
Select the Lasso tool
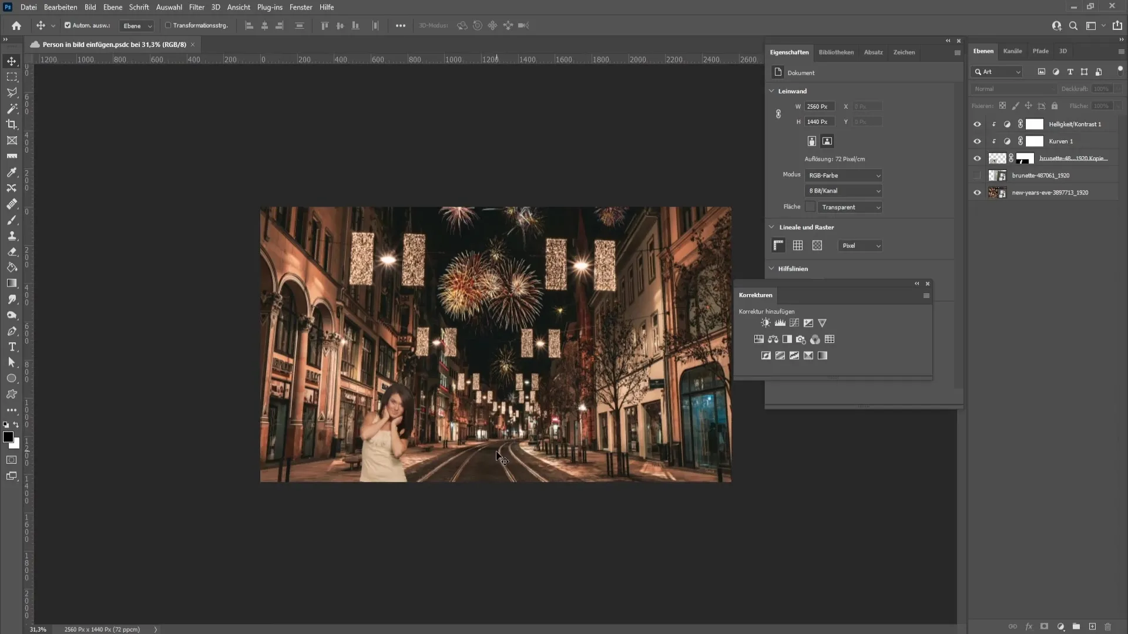12,92
